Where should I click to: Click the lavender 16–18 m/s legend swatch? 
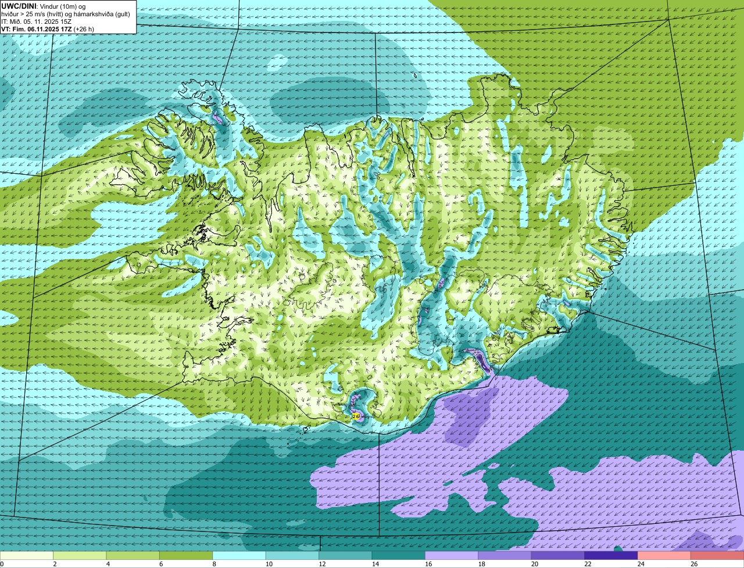pos(452,556)
